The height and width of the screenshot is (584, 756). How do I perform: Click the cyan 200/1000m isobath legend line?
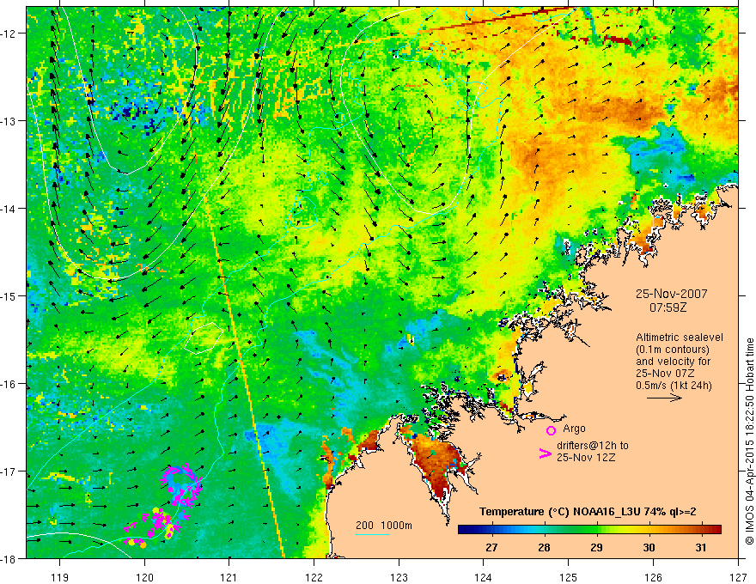click(372, 534)
